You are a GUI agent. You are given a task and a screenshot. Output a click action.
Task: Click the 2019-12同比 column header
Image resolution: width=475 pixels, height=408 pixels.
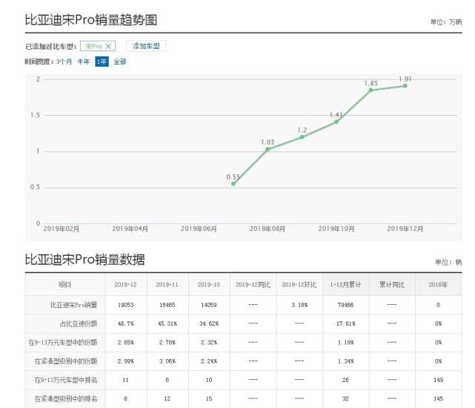(x=253, y=285)
